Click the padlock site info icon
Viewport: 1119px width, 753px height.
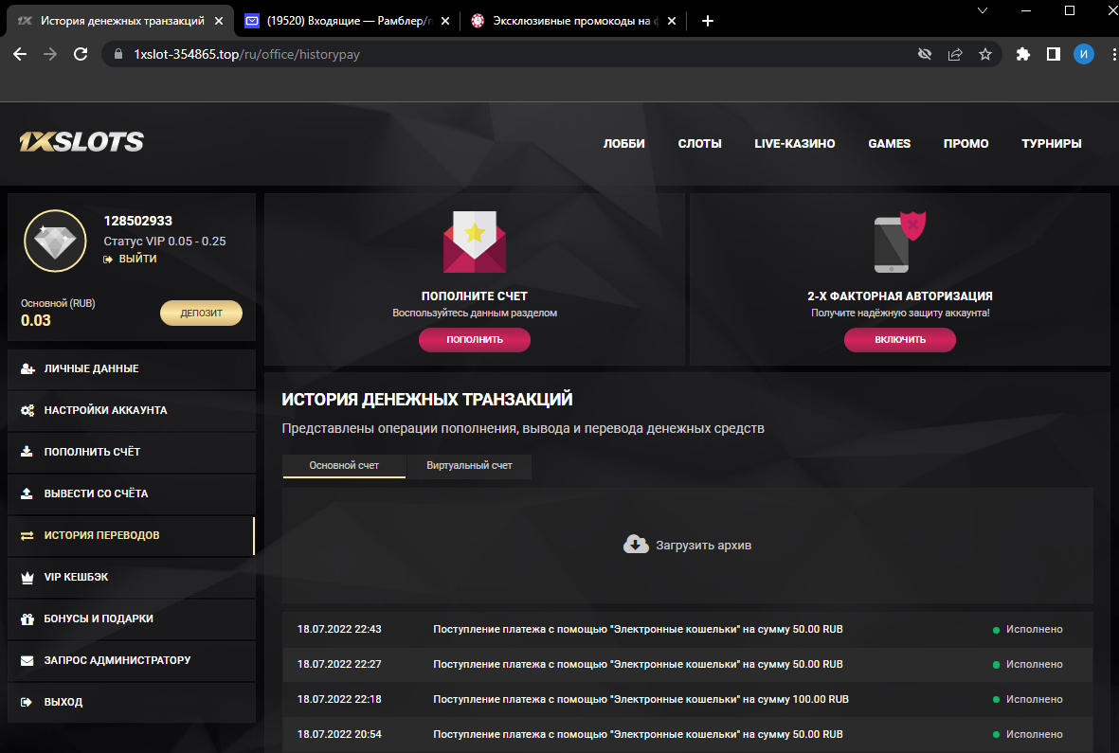pos(118,54)
